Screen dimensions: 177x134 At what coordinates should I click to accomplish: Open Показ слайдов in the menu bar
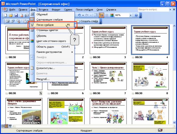(x=84, y=10)
